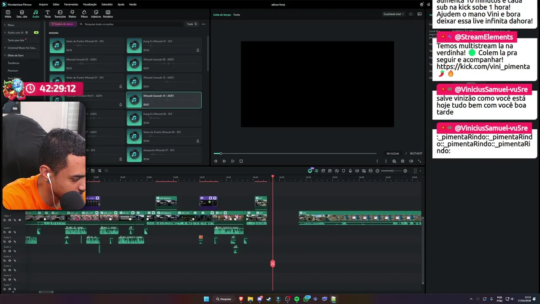Stop the preview playback
The height and width of the screenshot is (304, 540).
click(241, 161)
